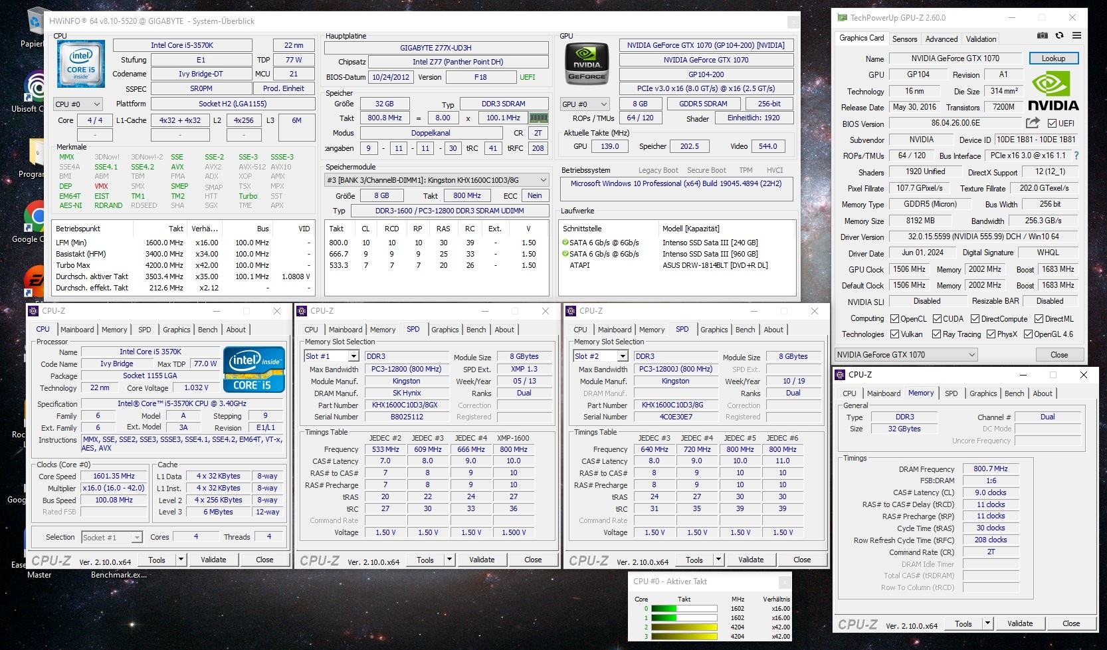Click the Device ID field in GPU-Z
Viewport: 1107px width, 650px height.
pyautogui.click(x=1035, y=140)
